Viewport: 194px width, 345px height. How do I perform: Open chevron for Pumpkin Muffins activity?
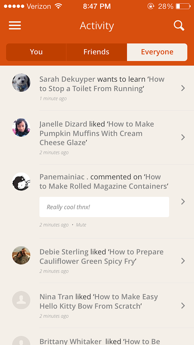tap(183, 137)
